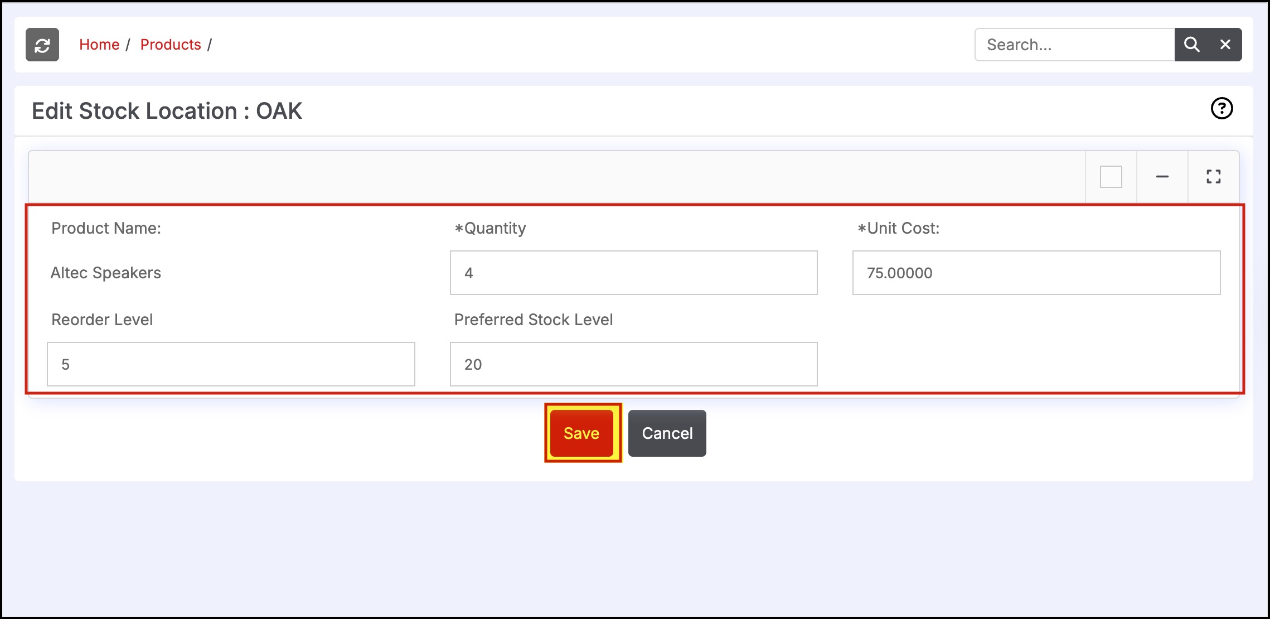Click the Save button
Viewport: 1270px width, 619px height.
point(582,433)
